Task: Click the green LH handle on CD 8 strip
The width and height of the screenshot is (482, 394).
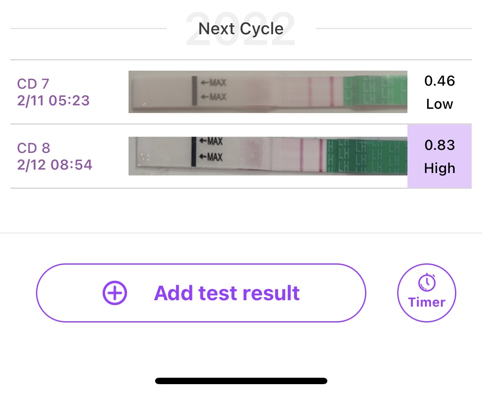Action: (x=366, y=156)
